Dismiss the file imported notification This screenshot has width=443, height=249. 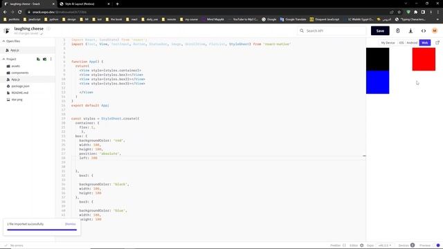click(x=71, y=224)
